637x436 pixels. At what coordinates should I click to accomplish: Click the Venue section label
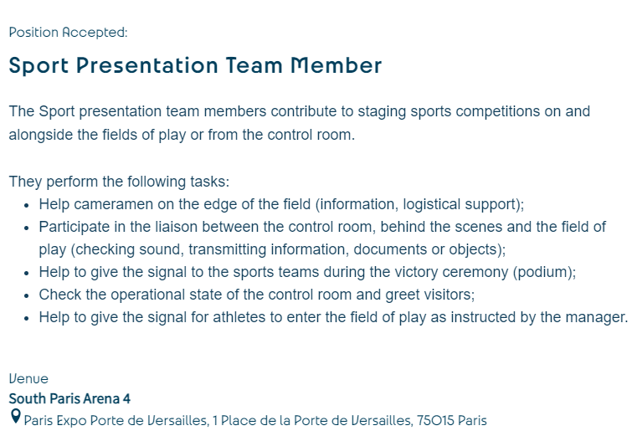(28, 379)
